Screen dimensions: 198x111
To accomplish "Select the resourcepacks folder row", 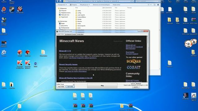I will click(100, 26).
